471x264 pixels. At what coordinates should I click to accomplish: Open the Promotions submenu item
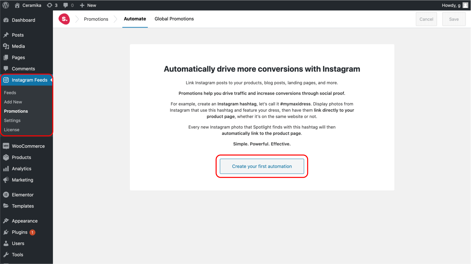pos(16,111)
